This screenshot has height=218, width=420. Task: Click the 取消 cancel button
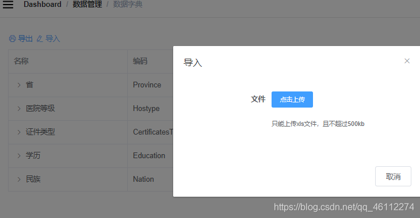393,176
